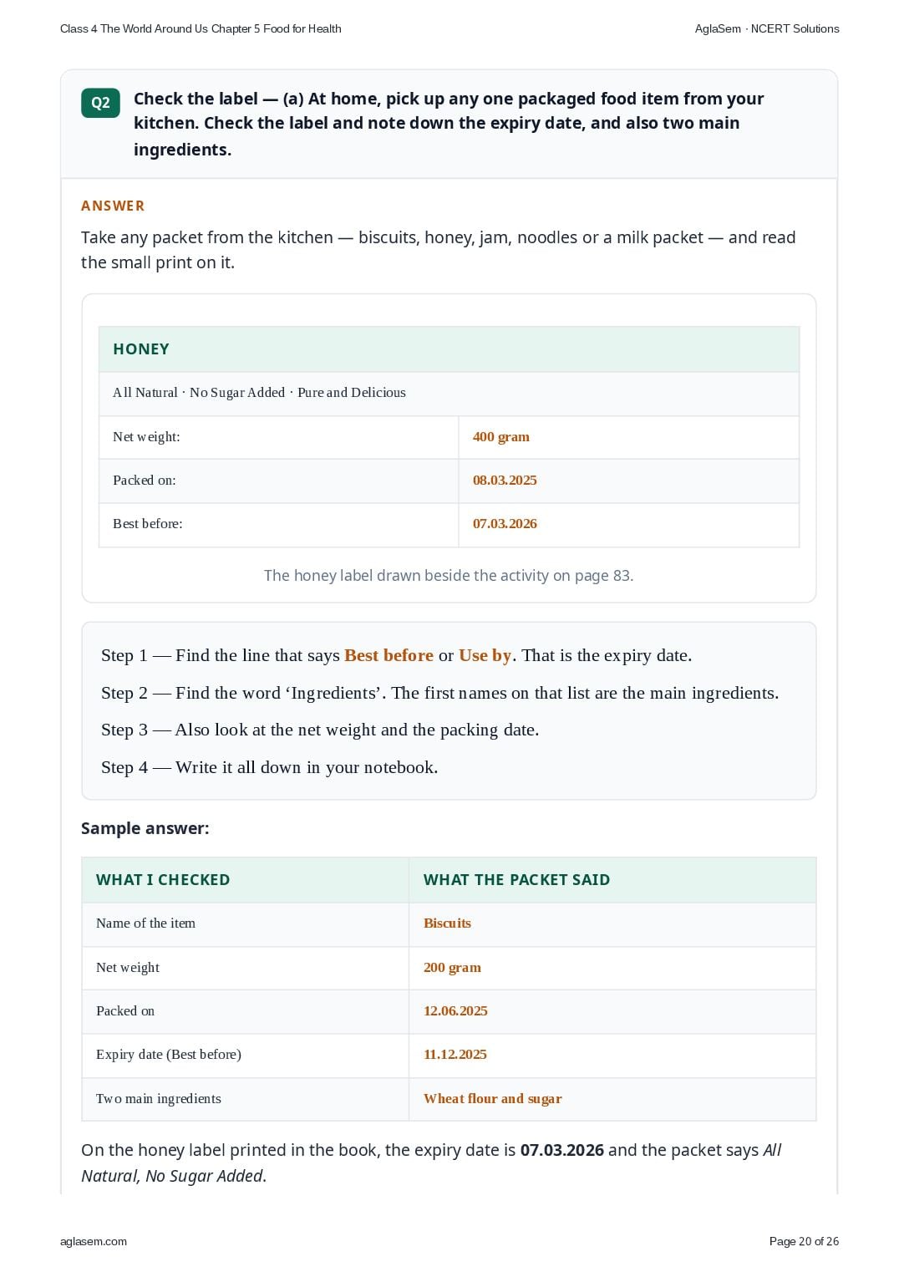Click the Page 20 of 26 indicator
This screenshot has height=1272, width=899.
804,1241
